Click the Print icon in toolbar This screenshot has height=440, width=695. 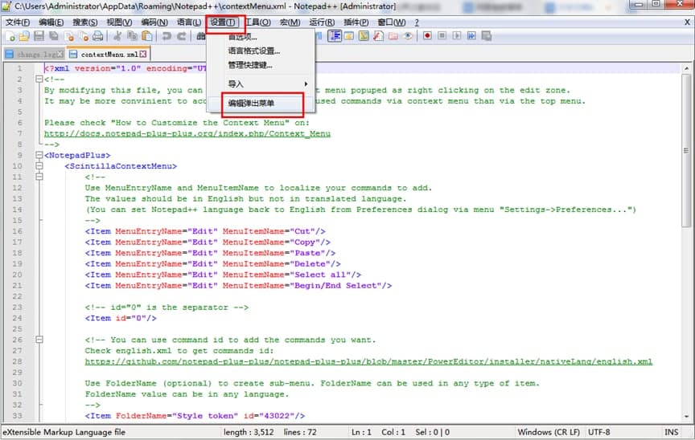(x=97, y=36)
